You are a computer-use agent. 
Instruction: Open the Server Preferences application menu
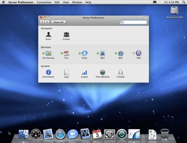(x=21, y=2)
